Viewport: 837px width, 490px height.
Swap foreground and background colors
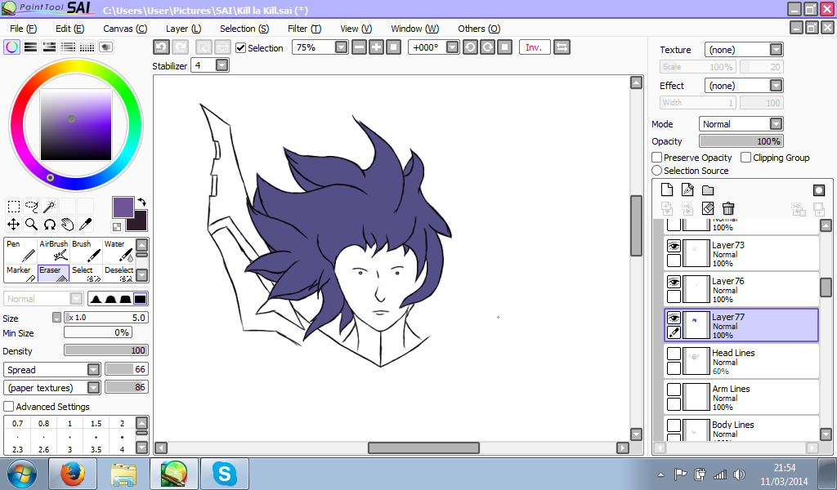coord(142,202)
